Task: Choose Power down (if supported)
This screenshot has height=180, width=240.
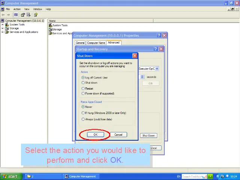Action: 98,93
